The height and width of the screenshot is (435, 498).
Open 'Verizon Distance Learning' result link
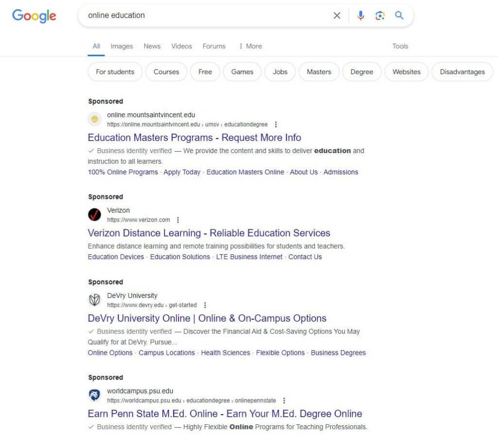coord(209,233)
